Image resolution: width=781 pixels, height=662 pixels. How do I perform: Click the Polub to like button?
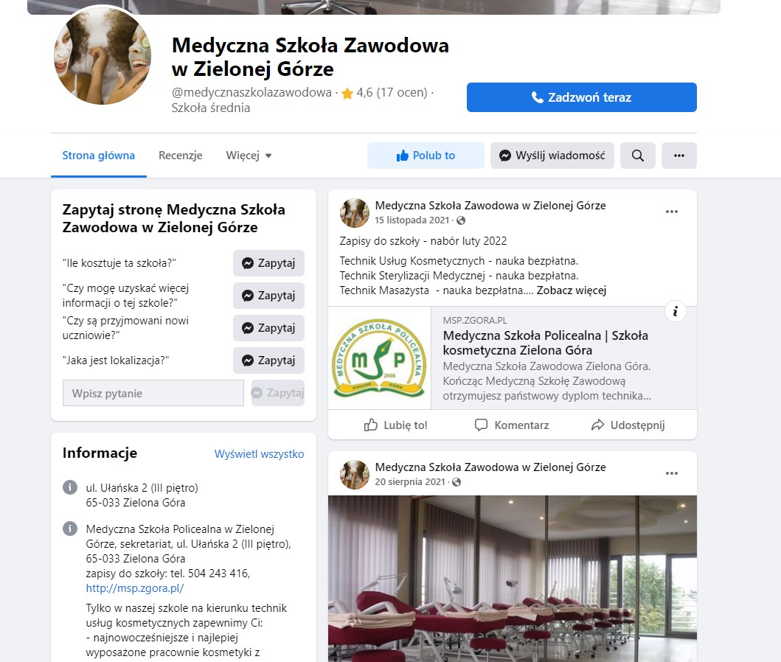(426, 156)
